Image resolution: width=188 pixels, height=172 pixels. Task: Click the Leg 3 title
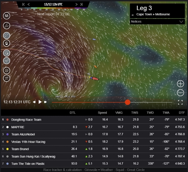(x=144, y=8)
